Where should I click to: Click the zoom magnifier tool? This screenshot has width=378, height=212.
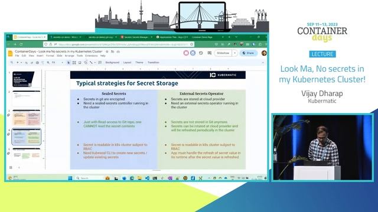pyautogui.click(x=48, y=62)
